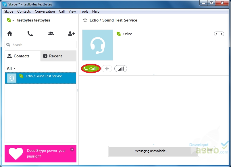Open the Conversation menu
This screenshot has height=167, width=231.
(x=45, y=11)
